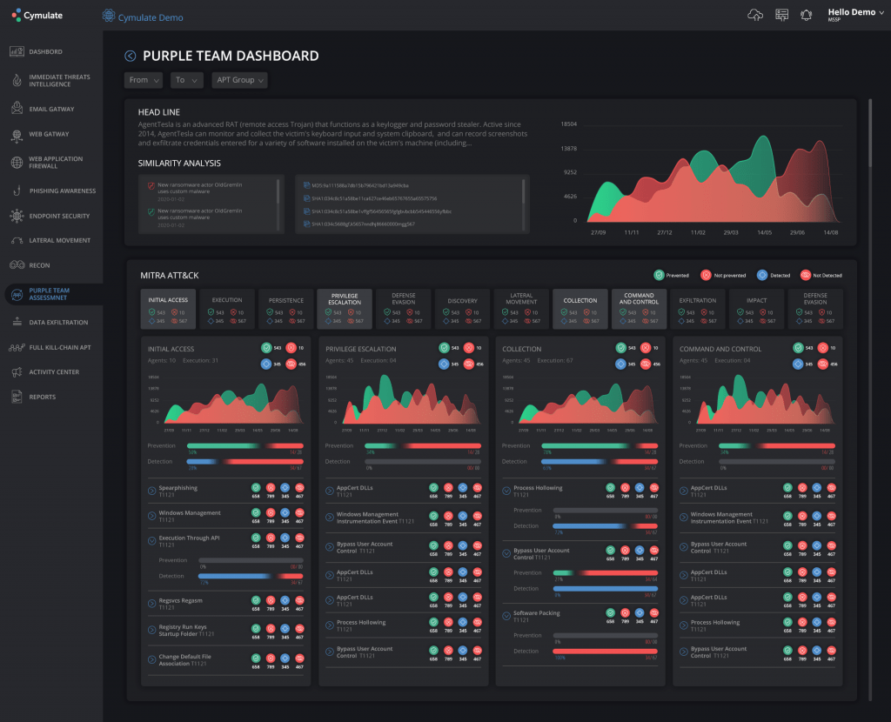891x722 pixels.
Task: Expand Windows Management under Initial Access
Action: click(151, 516)
